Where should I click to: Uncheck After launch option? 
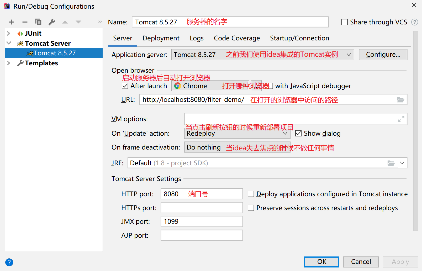(x=125, y=86)
